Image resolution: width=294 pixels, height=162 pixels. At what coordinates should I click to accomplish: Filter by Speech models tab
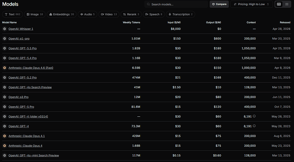click(154, 14)
